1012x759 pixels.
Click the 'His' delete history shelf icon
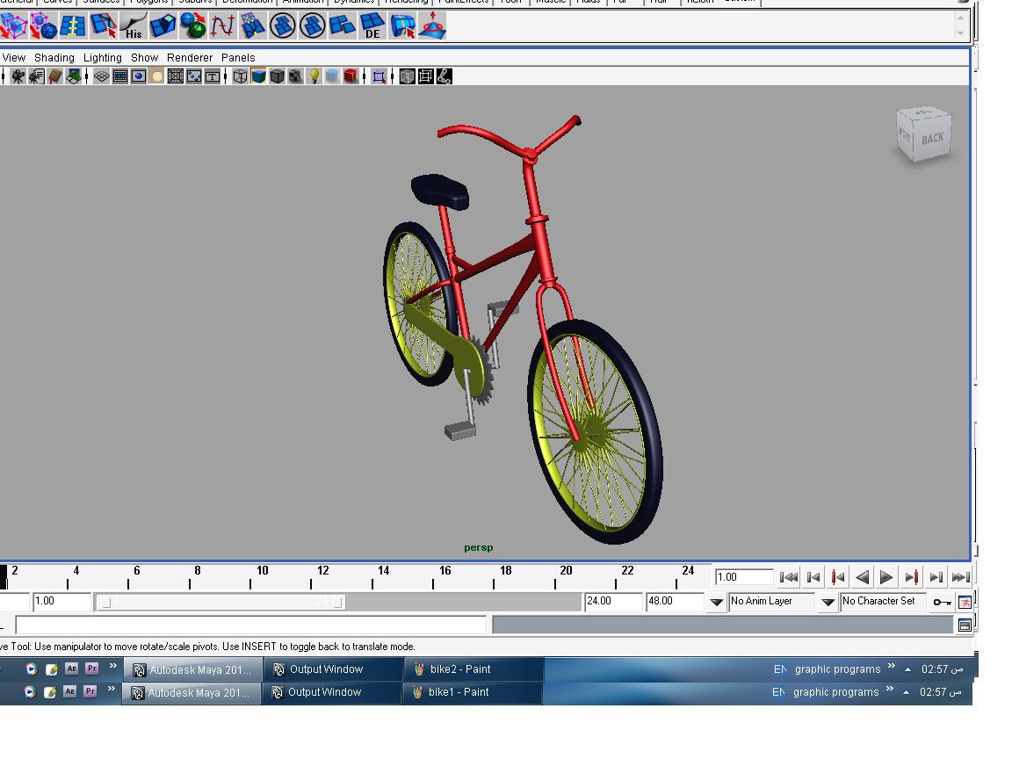coord(133,25)
